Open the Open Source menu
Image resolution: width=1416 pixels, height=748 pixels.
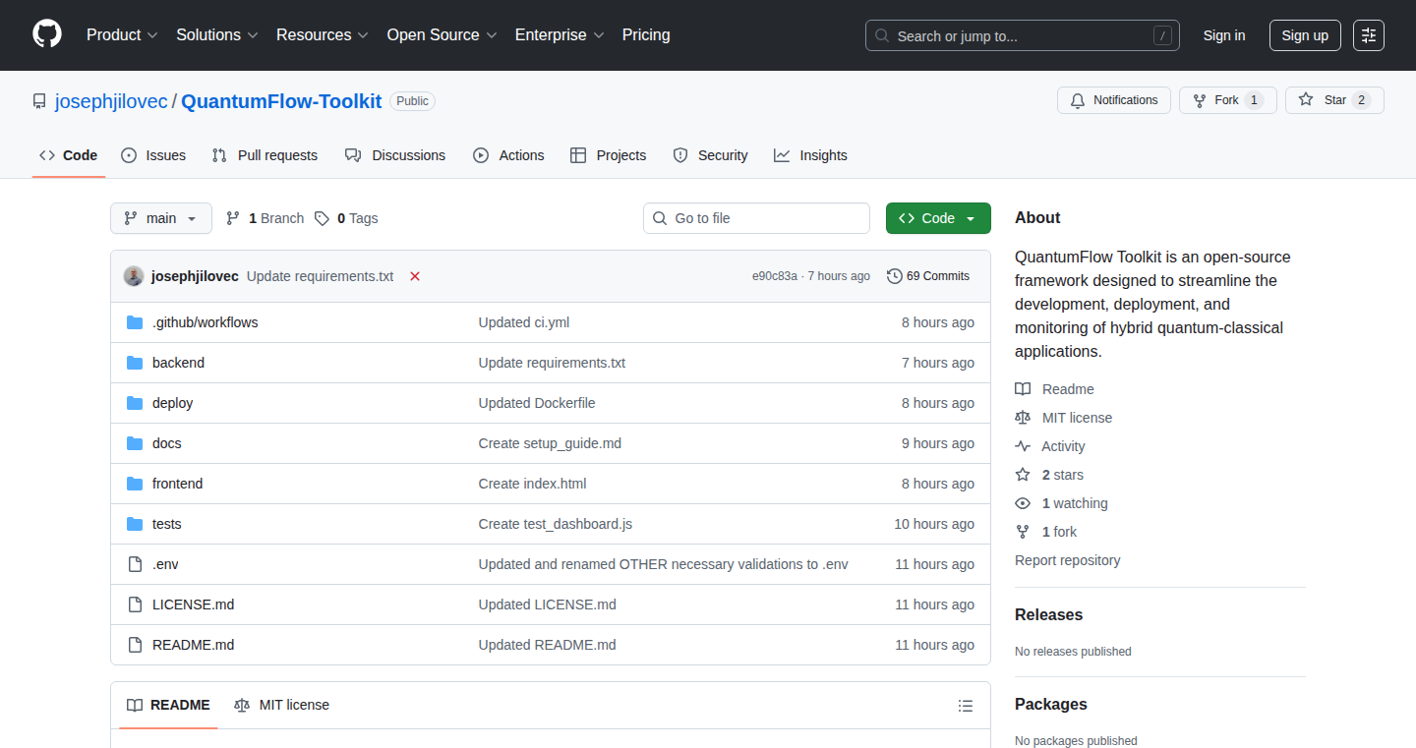pos(442,35)
